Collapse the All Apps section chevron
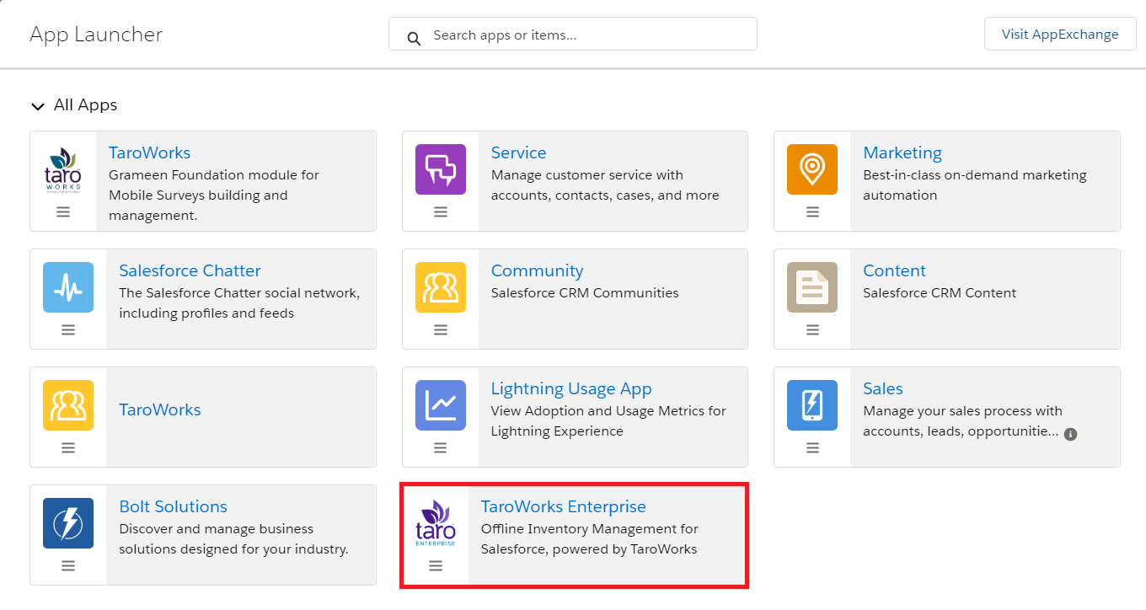 [x=37, y=106]
